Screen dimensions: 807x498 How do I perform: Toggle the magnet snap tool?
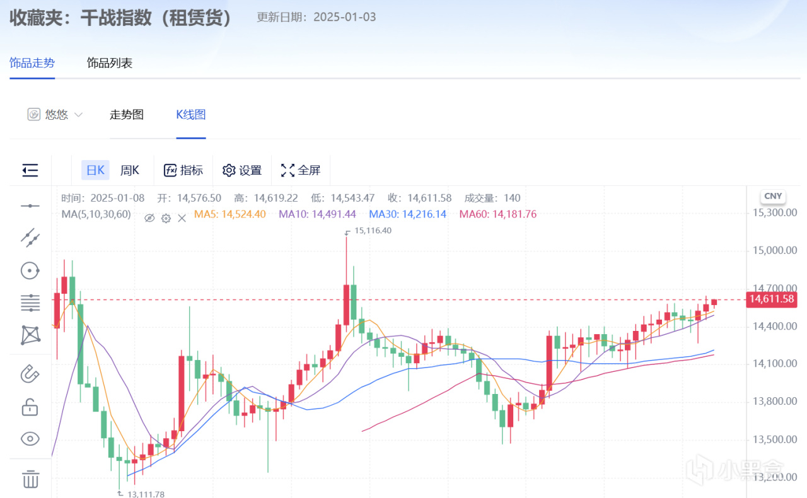tap(30, 373)
